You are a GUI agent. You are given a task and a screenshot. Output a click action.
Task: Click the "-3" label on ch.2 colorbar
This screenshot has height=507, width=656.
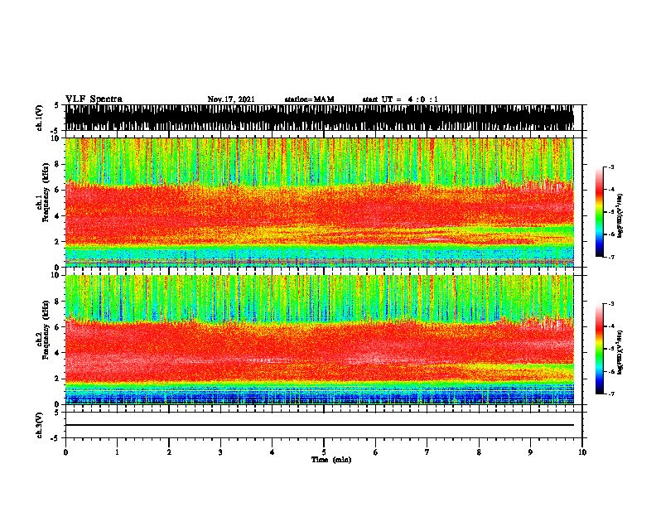pyautogui.click(x=611, y=304)
